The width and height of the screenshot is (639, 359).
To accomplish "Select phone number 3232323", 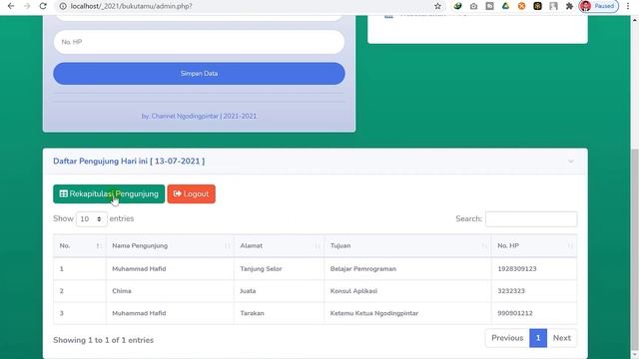I will [511, 291].
